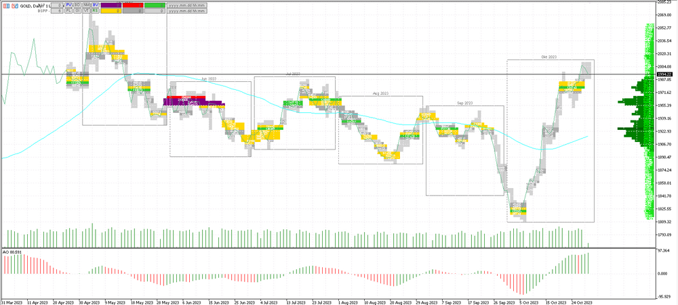
Task: Click the 97.364 oscillator scale label
Action: [664, 251]
